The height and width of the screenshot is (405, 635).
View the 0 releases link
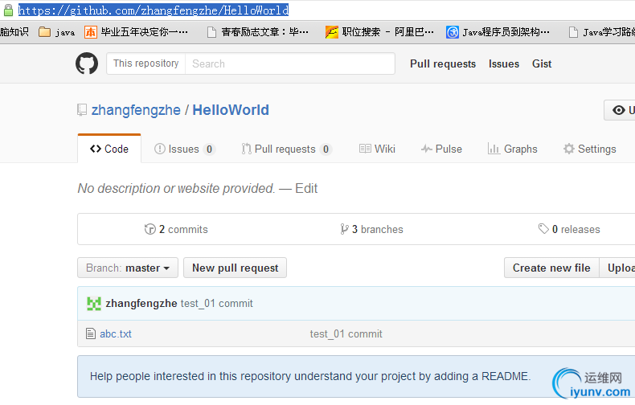[569, 229]
